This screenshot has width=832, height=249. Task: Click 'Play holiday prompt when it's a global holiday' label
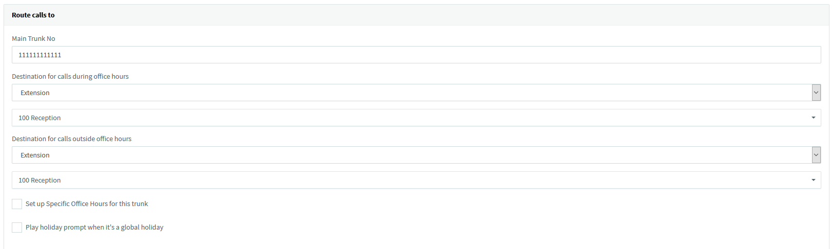94,228
